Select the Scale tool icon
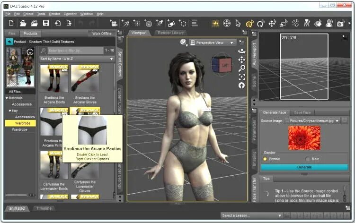This screenshot has height=223, width=355. coord(284,23)
